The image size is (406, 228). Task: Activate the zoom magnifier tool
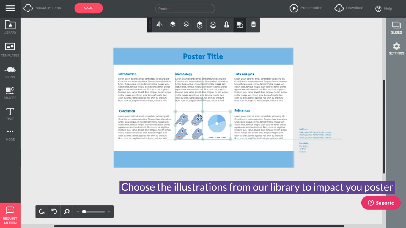point(67,211)
